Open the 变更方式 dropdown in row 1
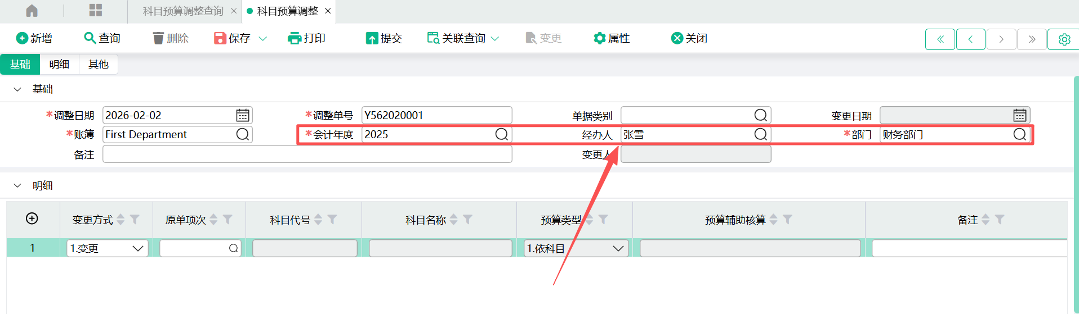The width and height of the screenshot is (1079, 314). point(137,248)
